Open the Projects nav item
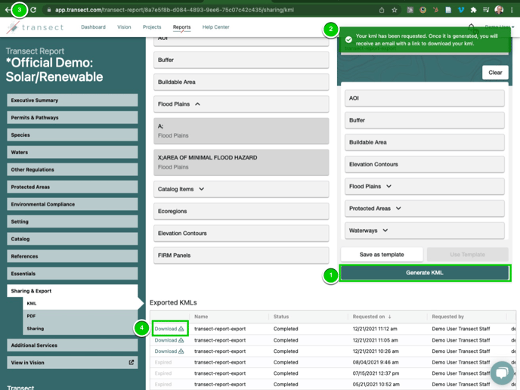Image resolution: width=520 pixels, height=390 pixels. pyautogui.click(x=152, y=27)
